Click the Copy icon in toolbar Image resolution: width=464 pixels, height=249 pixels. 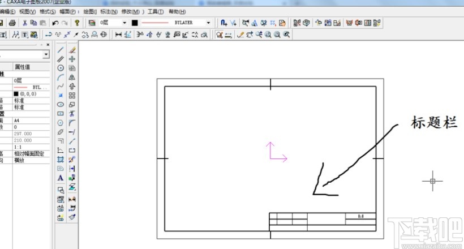(x=34, y=23)
